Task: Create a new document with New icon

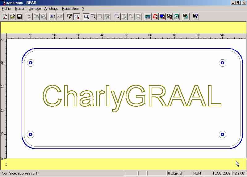Action: click(x=5, y=17)
